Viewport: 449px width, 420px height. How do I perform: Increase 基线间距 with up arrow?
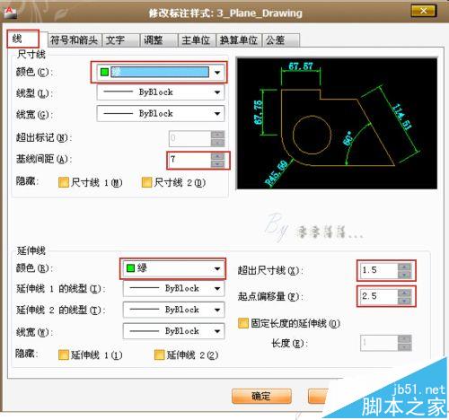point(217,156)
